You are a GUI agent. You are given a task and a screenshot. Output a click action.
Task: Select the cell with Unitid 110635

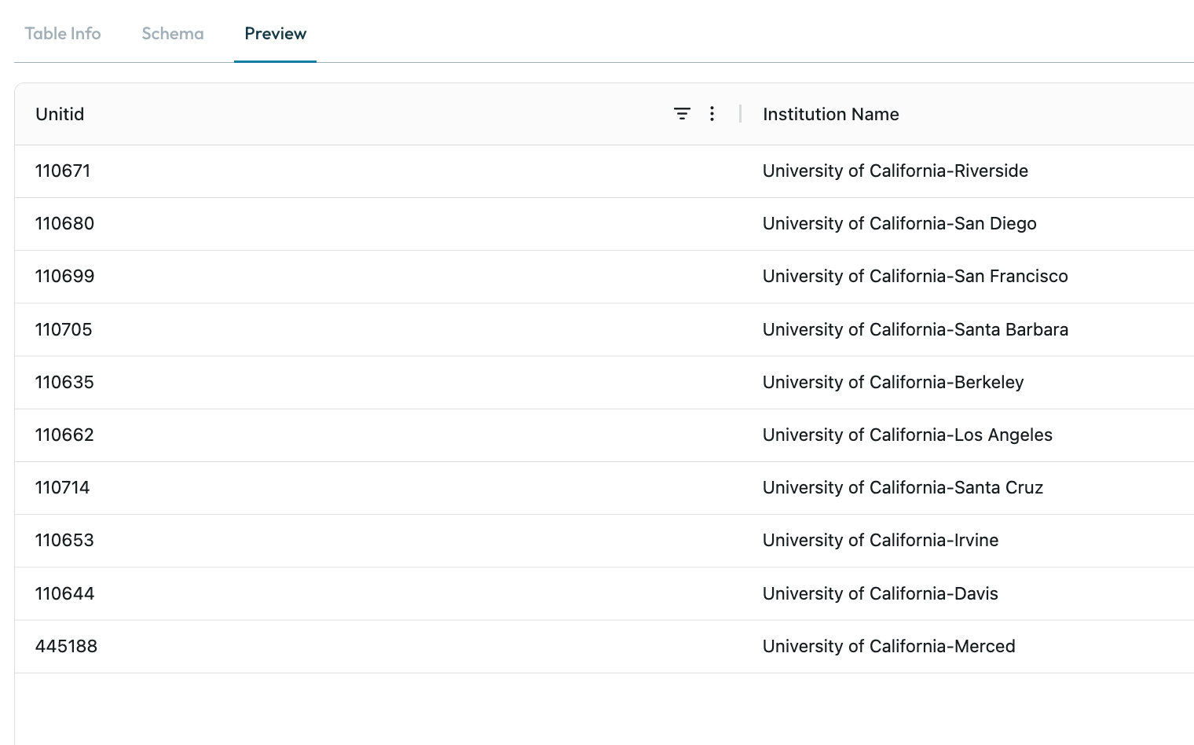point(379,383)
